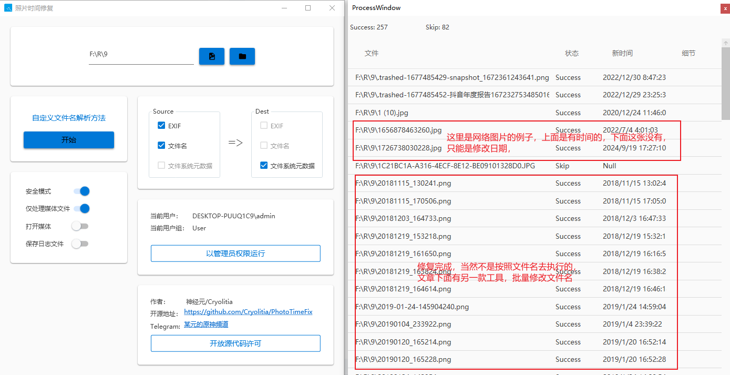Select row 20190120_165214.png

534,342
